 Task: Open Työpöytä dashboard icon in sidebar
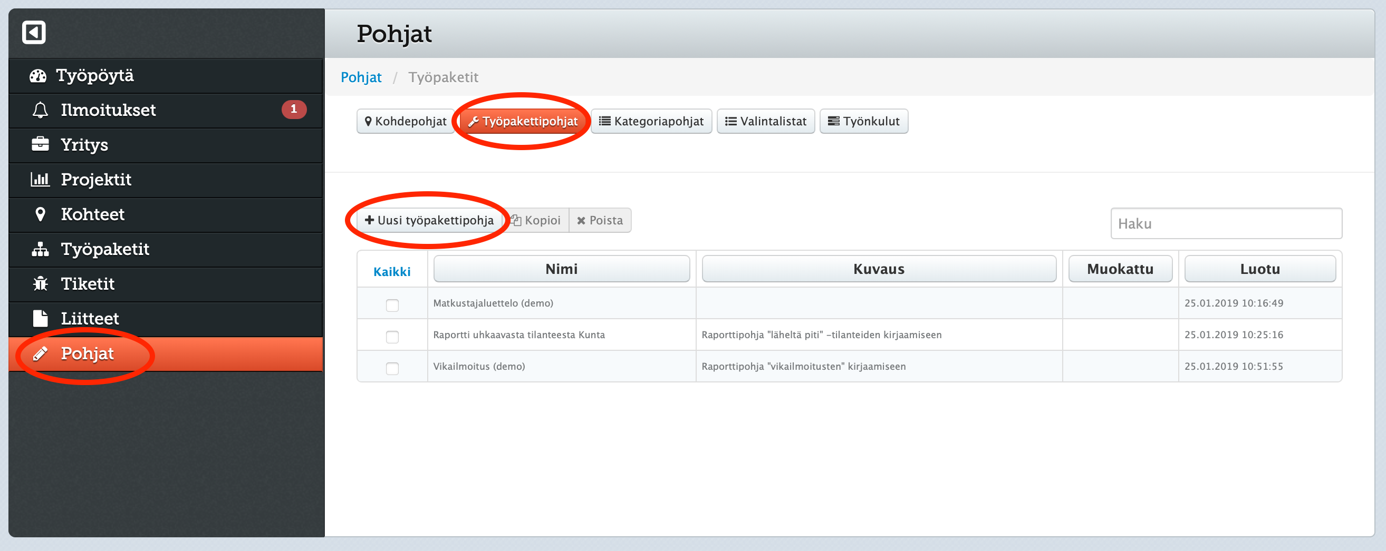tap(37, 76)
